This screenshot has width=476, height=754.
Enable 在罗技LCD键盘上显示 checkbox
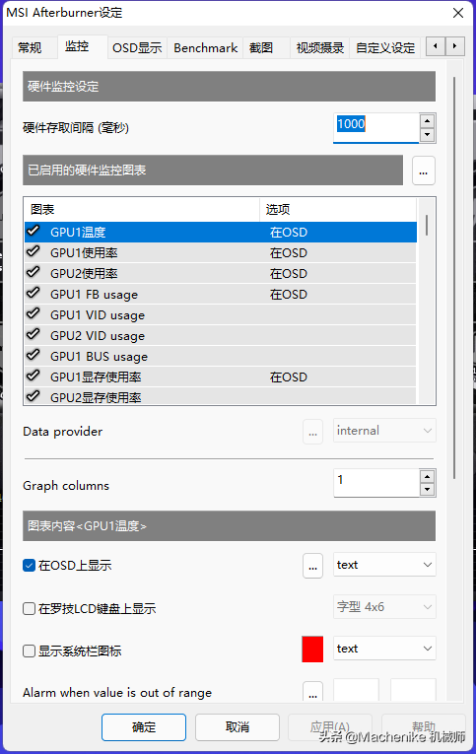coord(29,609)
